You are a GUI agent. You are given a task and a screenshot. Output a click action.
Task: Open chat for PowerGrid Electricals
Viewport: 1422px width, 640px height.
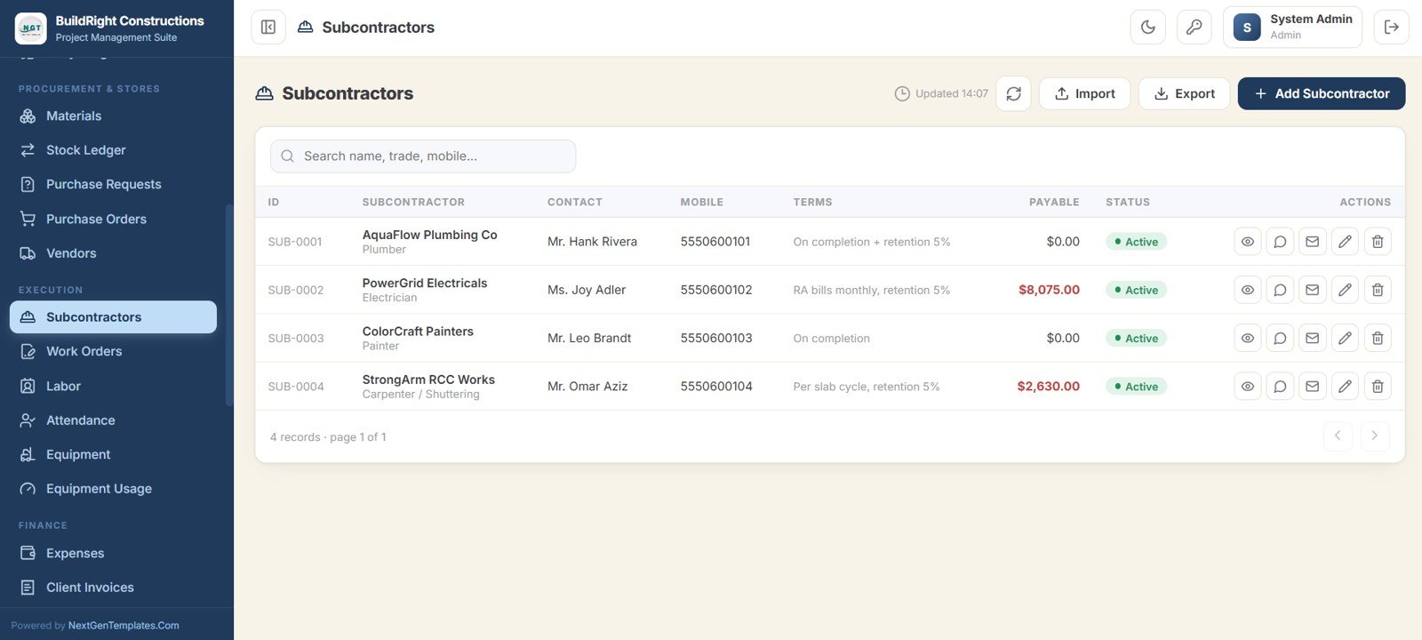tap(1280, 290)
